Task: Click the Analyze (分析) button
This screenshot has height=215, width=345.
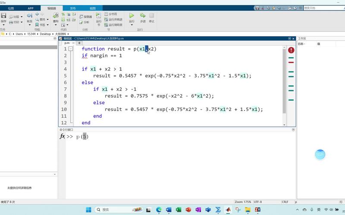Action: [85, 22]
